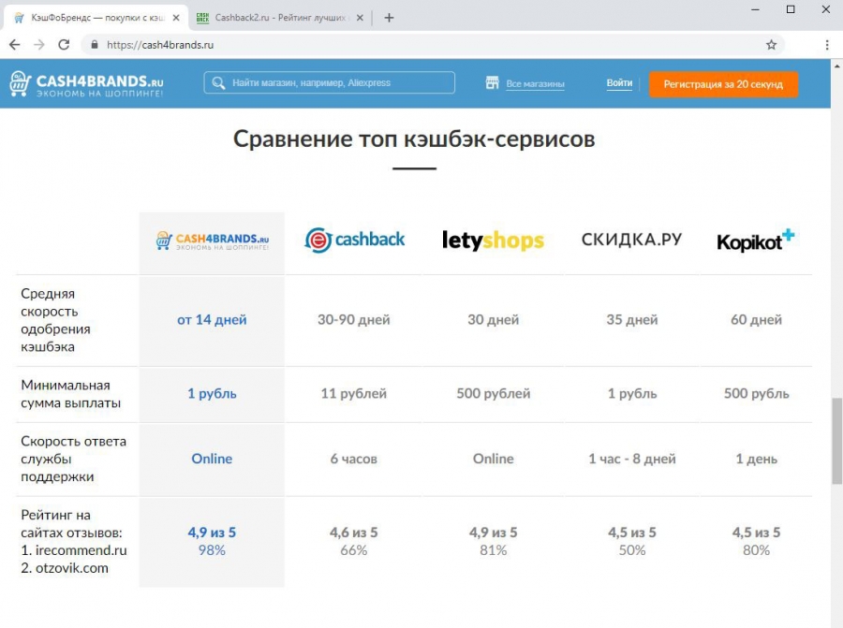Click the '30 дней' cell
This screenshot has width=843, height=628.
tap(493, 320)
